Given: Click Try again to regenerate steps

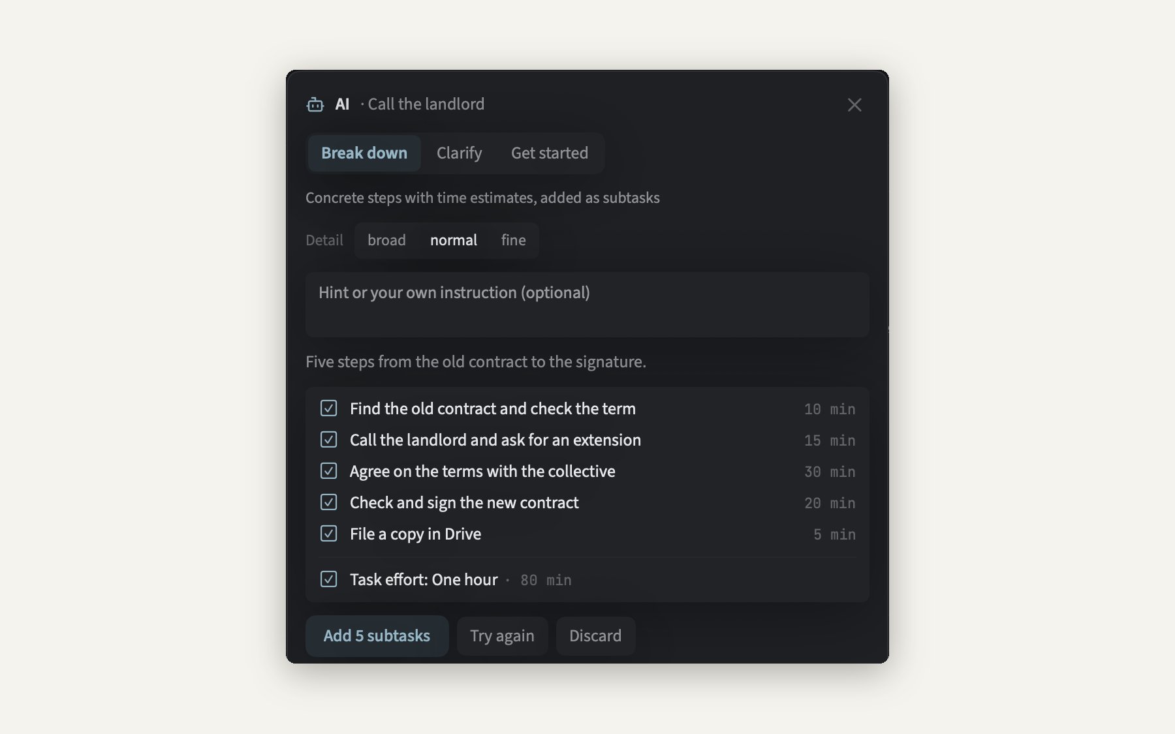Looking at the screenshot, I should click(x=502, y=636).
